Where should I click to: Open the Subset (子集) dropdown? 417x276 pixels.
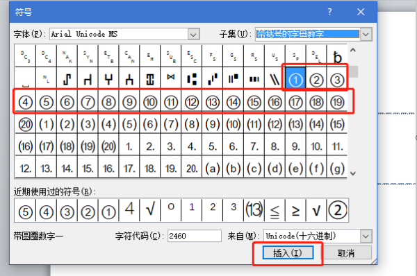(366, 34)
